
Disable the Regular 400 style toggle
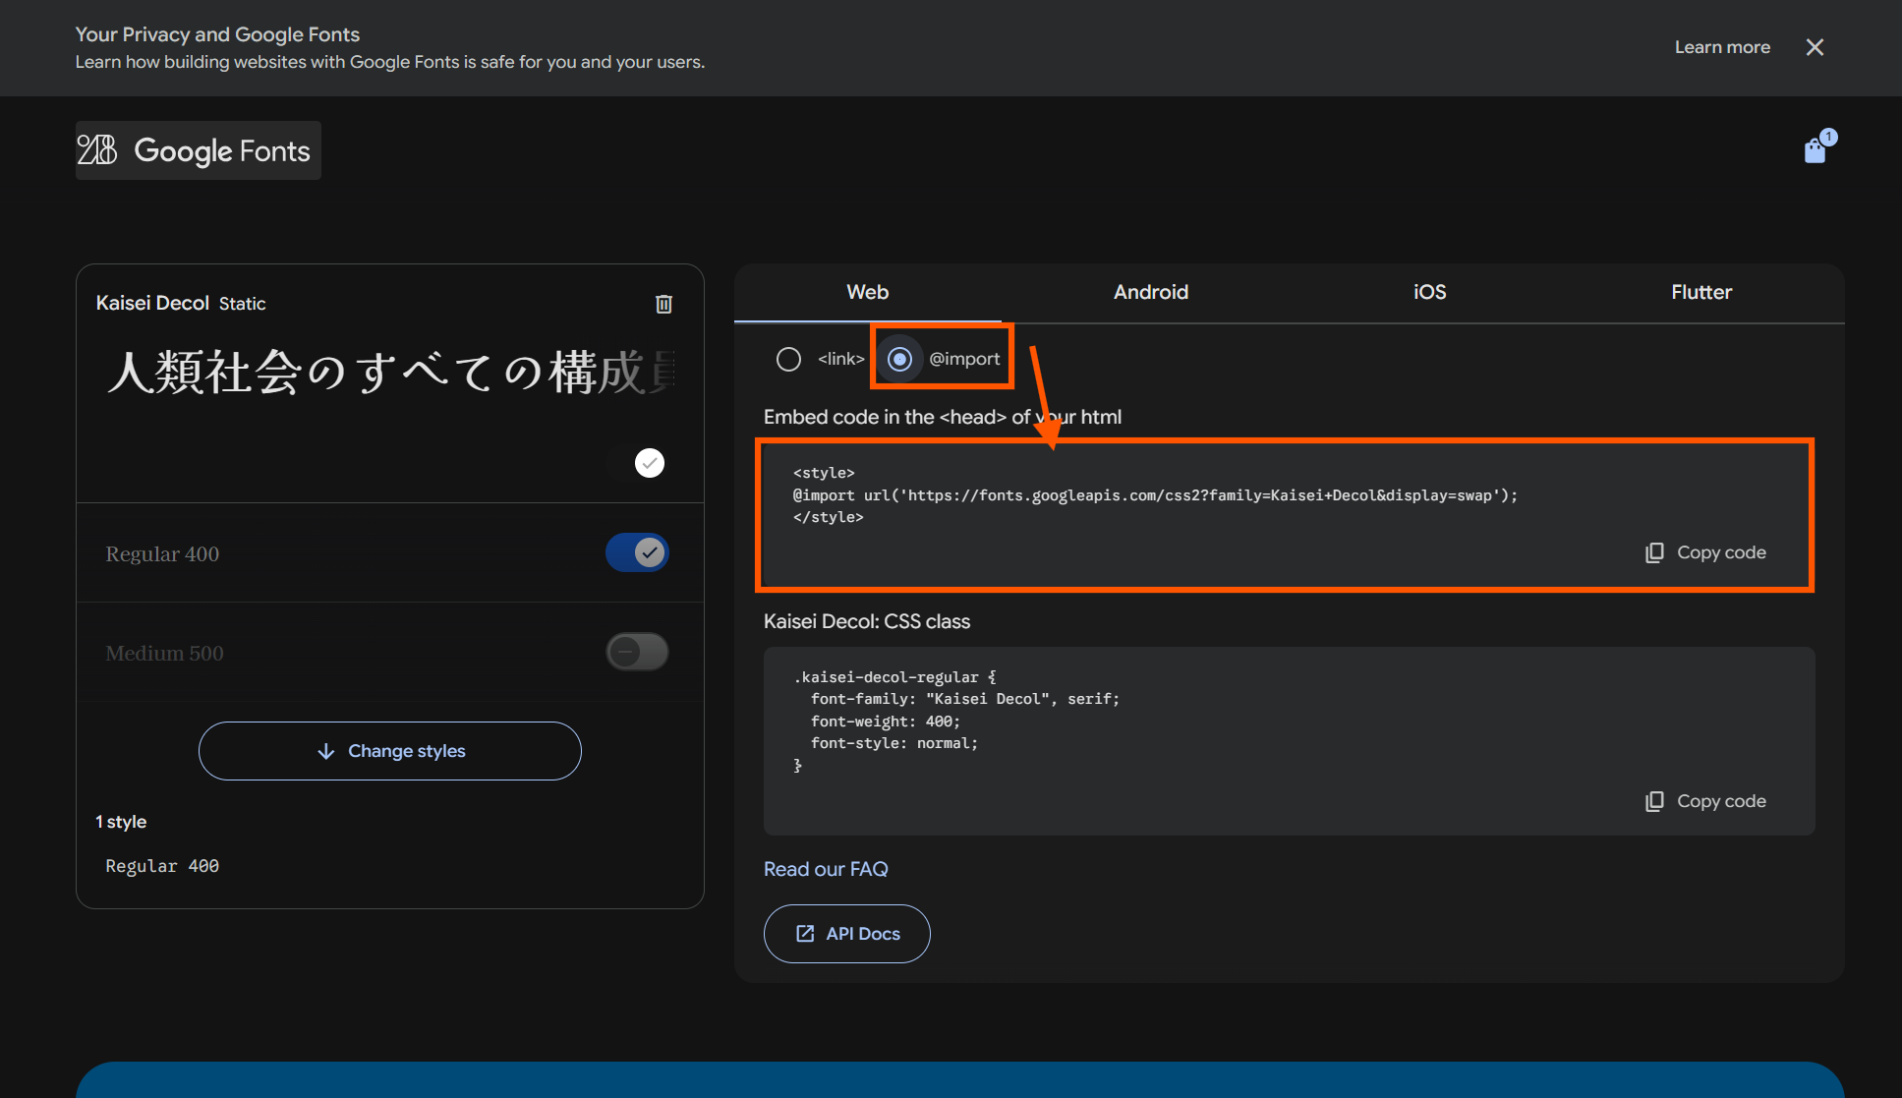pyautogui.click(x=637, y=552)
